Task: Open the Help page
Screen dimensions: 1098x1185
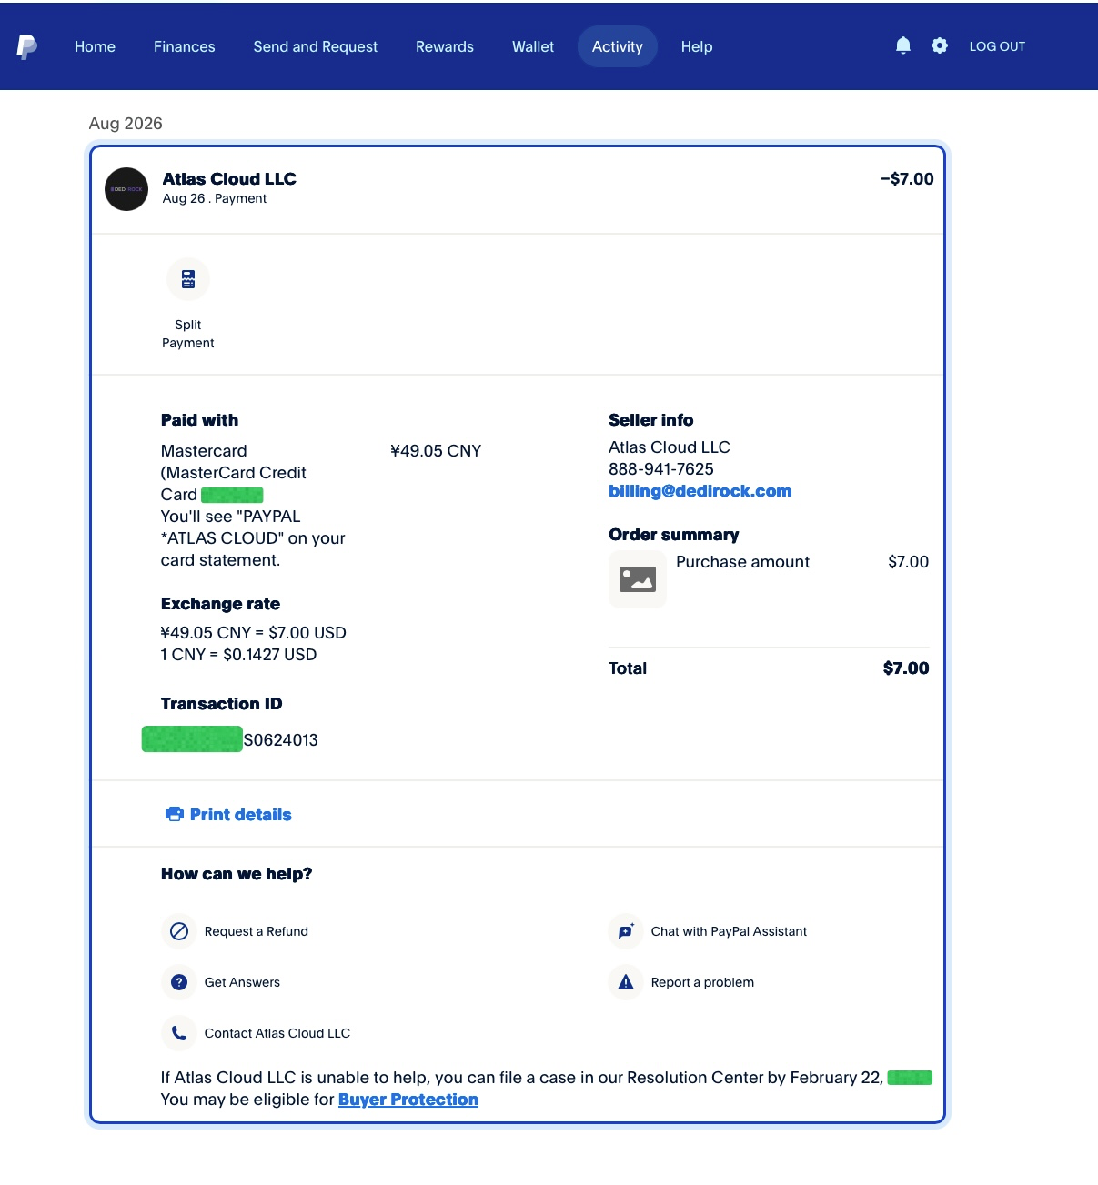Action: click(x=697, y=46)
